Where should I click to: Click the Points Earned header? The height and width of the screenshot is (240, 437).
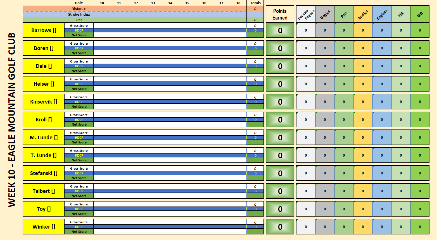(x=280, y=14)
